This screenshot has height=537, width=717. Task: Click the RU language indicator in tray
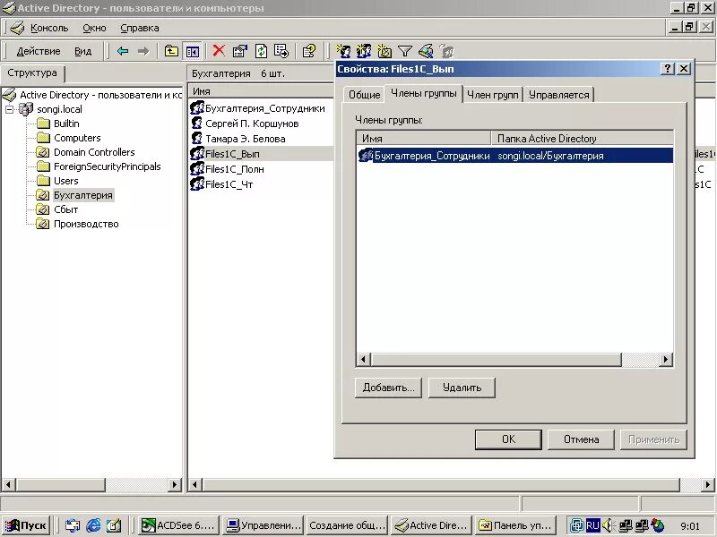click(592, 525)
